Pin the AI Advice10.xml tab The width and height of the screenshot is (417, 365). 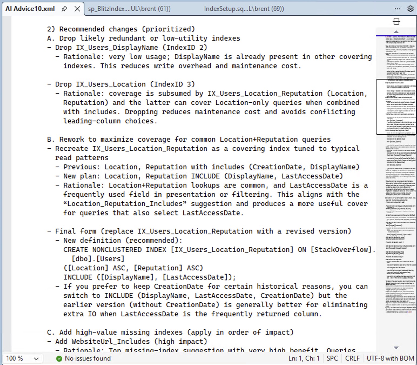click(64, 9)
